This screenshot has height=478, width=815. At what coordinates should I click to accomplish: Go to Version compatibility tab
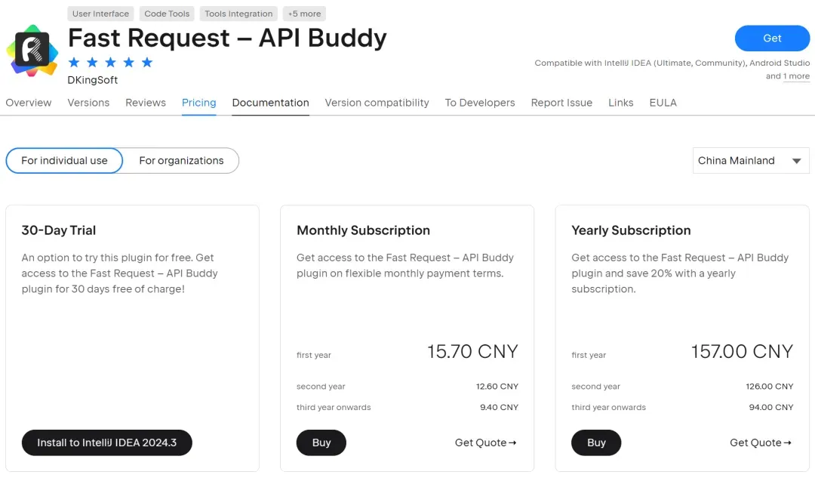(x=377, y=103)
